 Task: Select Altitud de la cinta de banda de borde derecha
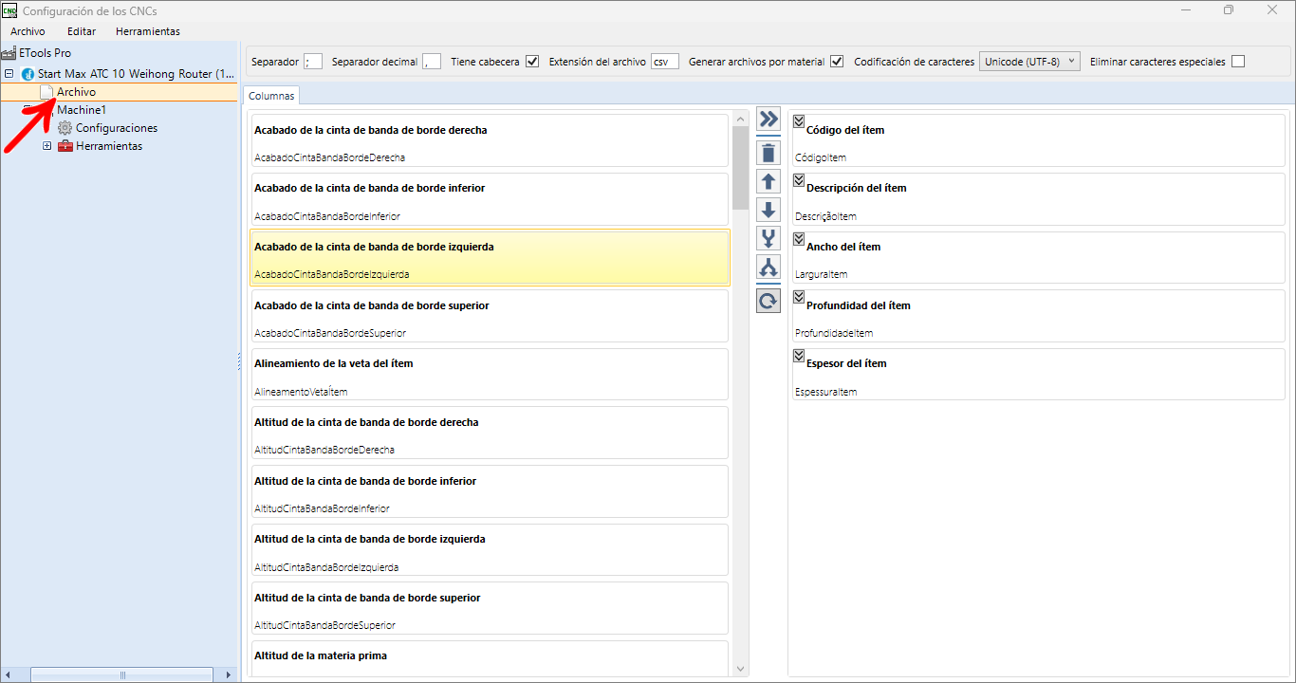click(489, 434)
